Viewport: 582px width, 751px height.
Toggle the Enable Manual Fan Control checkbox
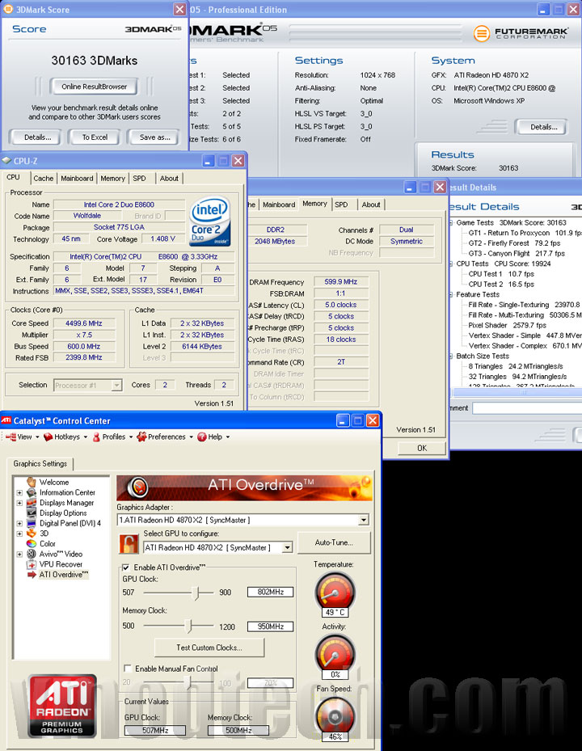tap(128, 669)
